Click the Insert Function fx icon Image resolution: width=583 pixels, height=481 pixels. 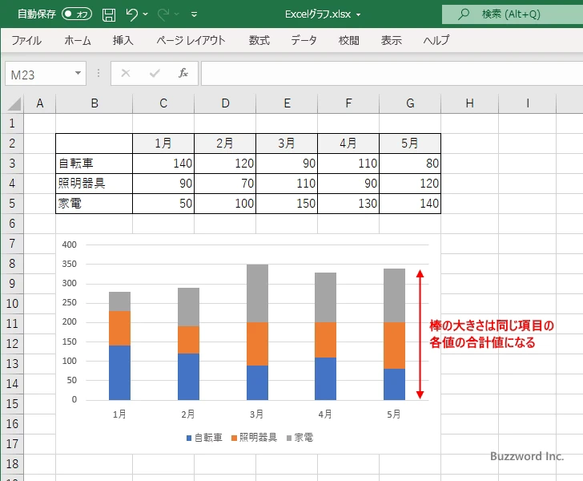point(183,73)
